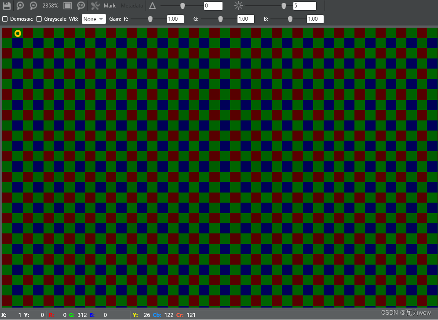The image size is (438, 320).
Task: Click the X: 1 coordinate in status bar
Action: pos(11,315)
